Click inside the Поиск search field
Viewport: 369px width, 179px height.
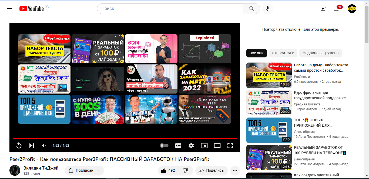tap(170, 9)
